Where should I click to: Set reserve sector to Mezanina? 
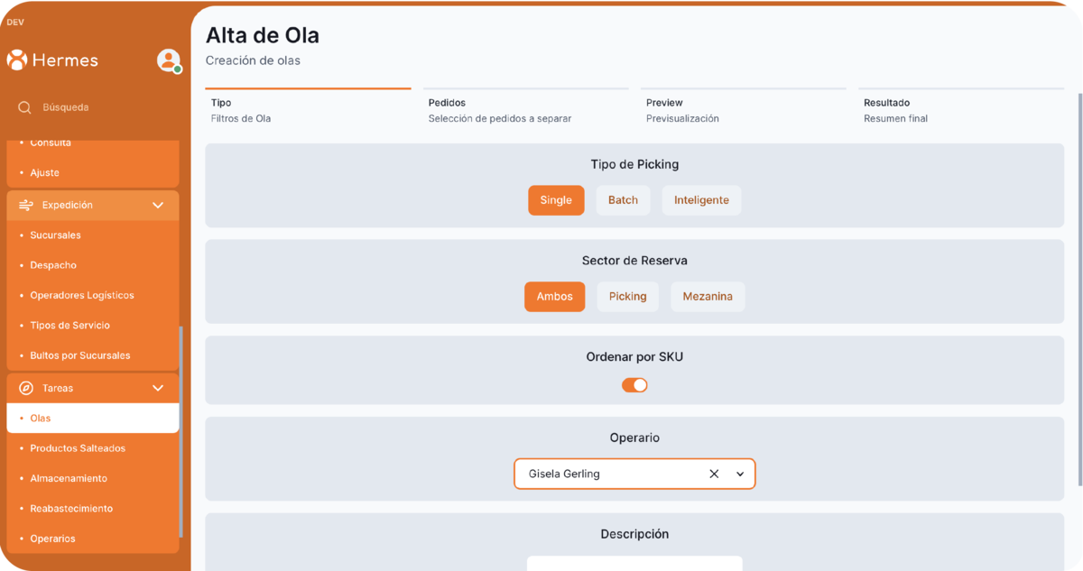click(x=708, y=297)
